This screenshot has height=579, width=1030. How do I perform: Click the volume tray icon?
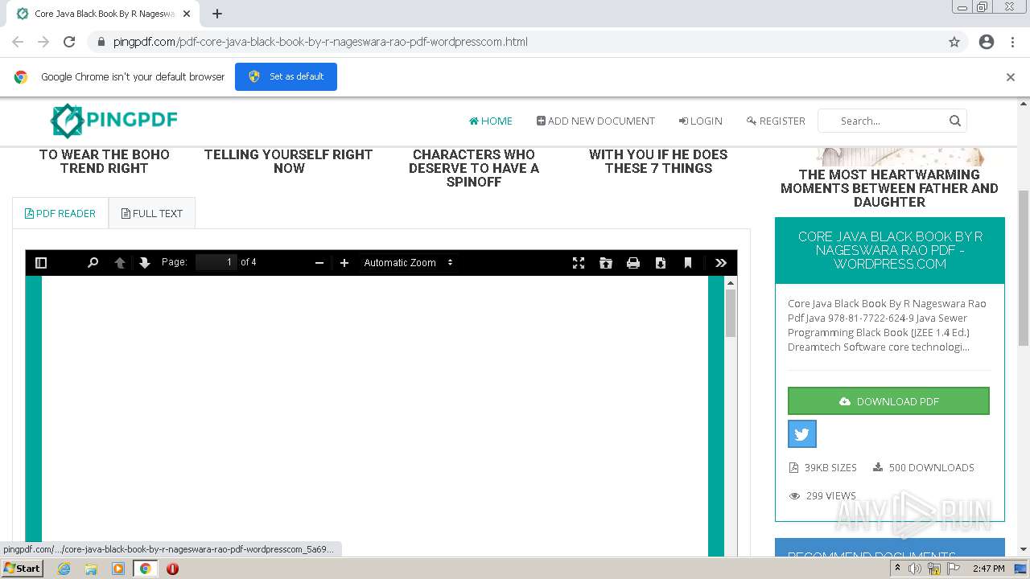click(x=915, y=569)
